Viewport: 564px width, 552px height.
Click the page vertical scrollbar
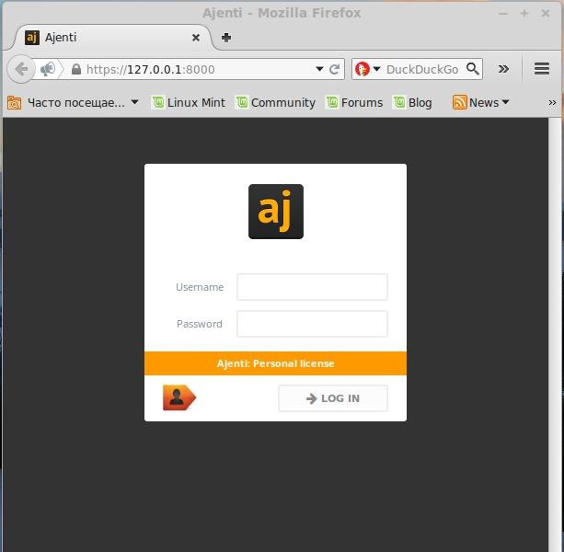pyautogui.click(x=554, y=335)
